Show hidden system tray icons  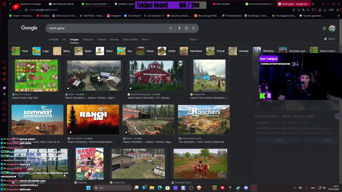(x=295, y=188)
